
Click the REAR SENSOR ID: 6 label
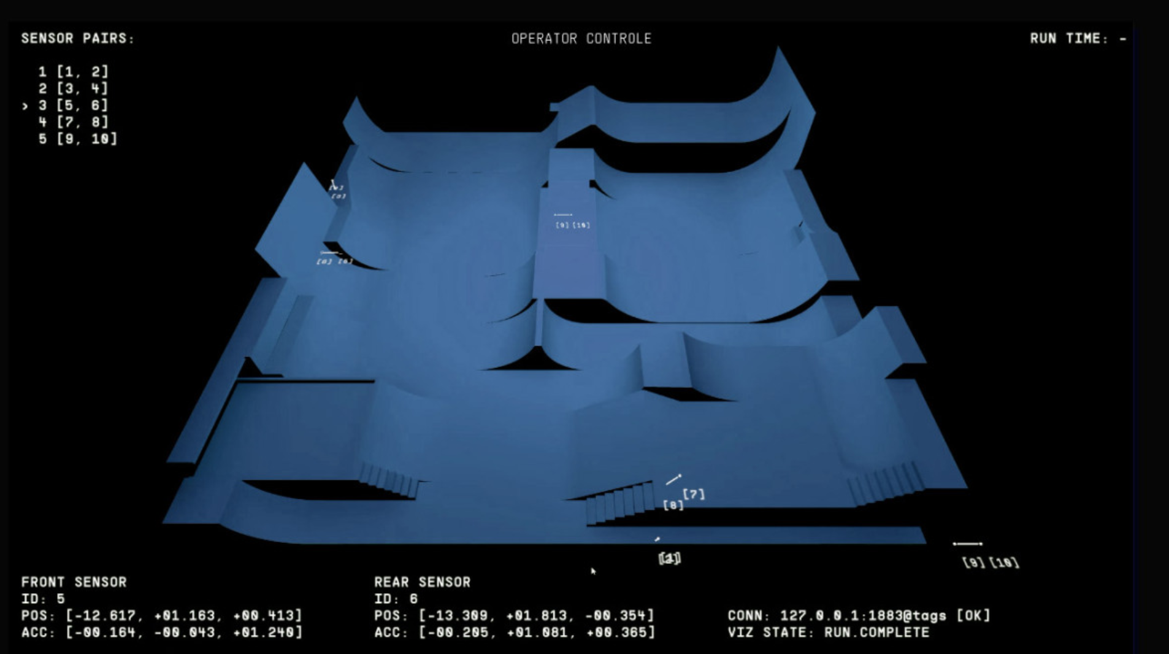(x=396, y=599)
